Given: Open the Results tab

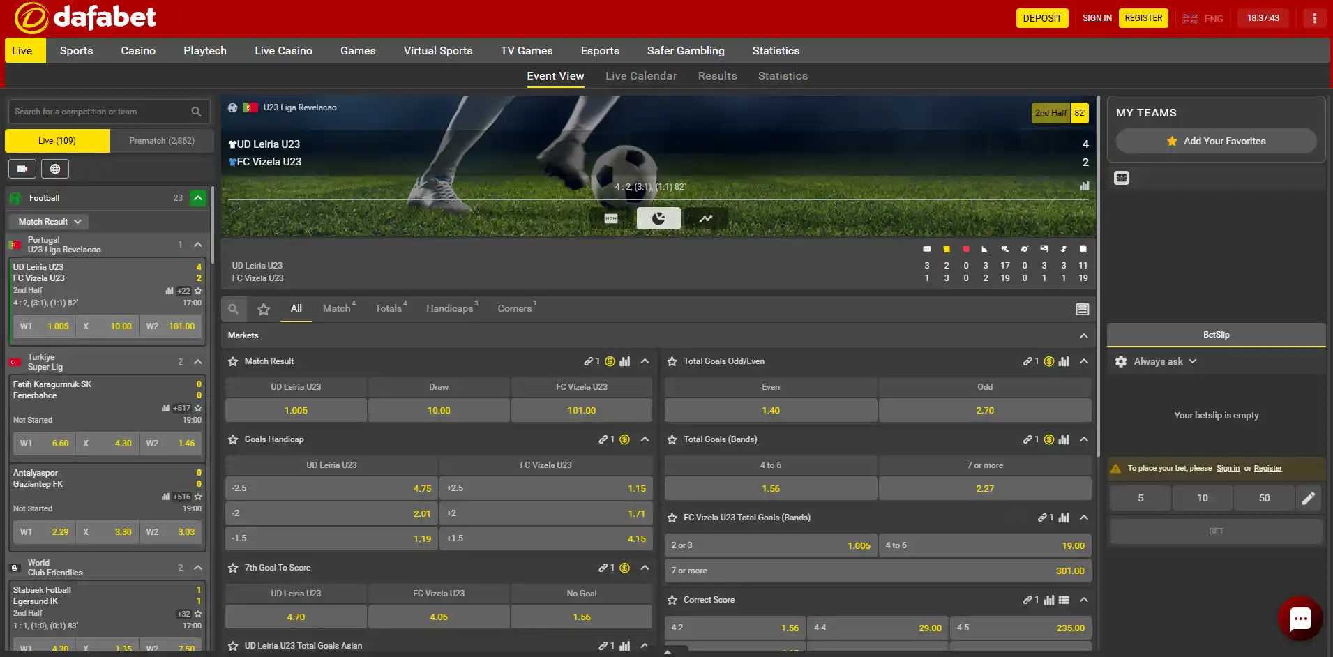Looking at the screenshot, I should [718, 76].
